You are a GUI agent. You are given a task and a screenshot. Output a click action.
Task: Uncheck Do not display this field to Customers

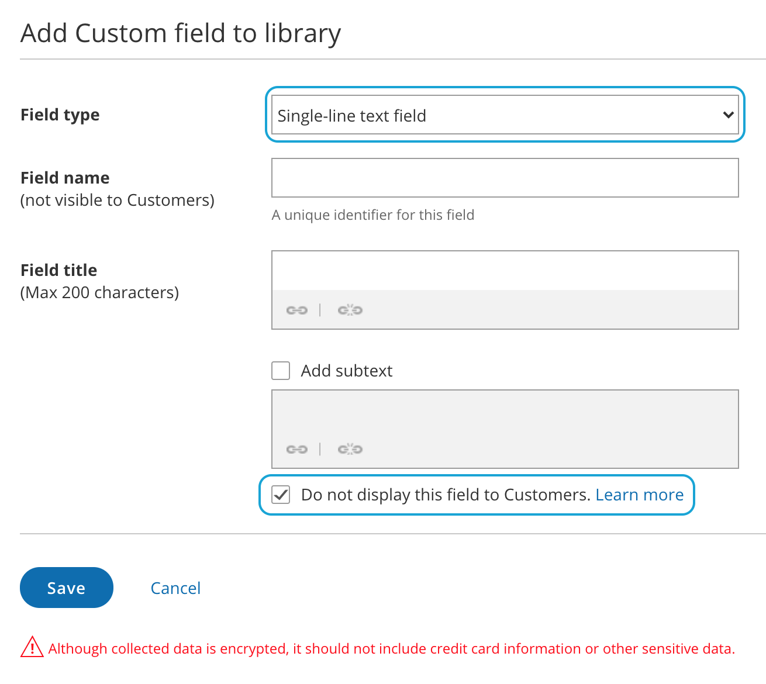point(281,495)
